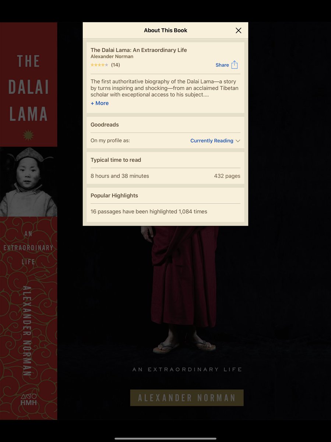This screenshot has height=442, width=331.
Task: Open the 14 reviews count
Action: coord(116,65)
